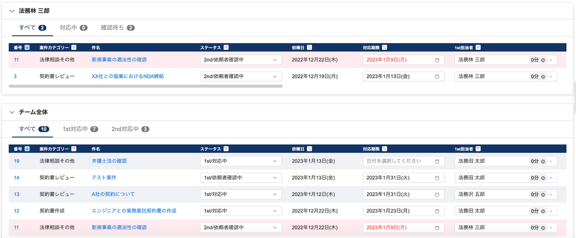Click calendar icon for XX社 NDA締結 deadline
Screen dimensions: 576x238
(x=437, y=77)
